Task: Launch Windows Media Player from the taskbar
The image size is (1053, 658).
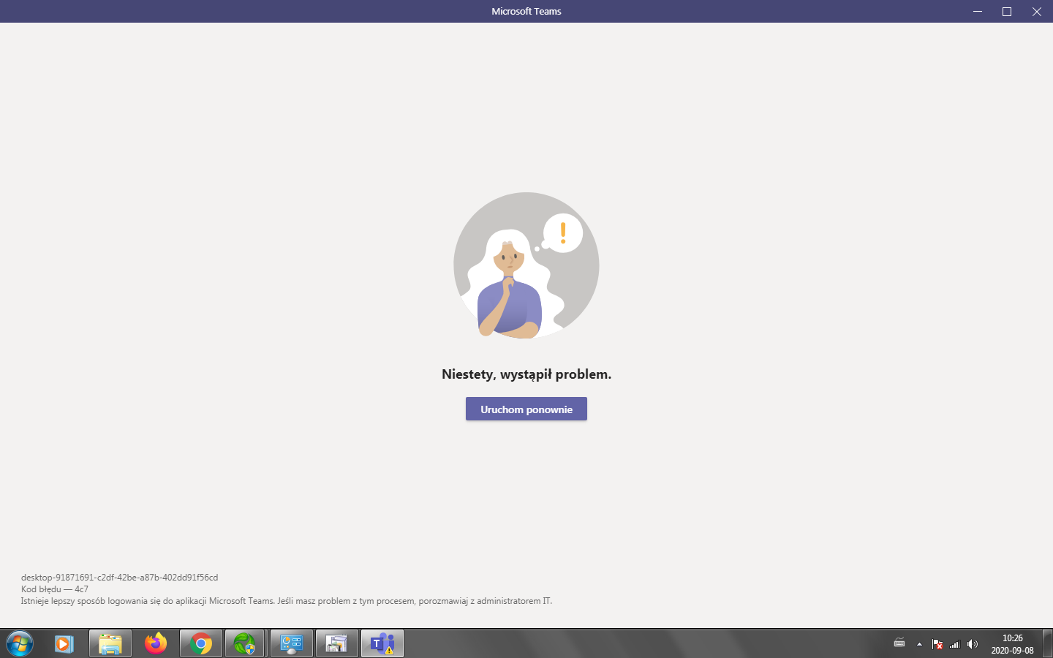Action: [x=64, y=644]
